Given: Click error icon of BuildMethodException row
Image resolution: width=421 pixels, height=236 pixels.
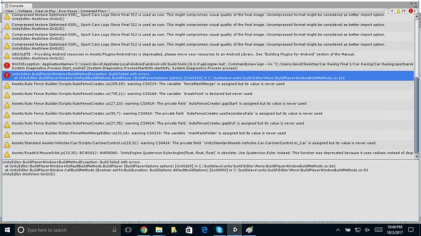Looking at the screenshot, I should pyautogui.click(x=7, y=76).
